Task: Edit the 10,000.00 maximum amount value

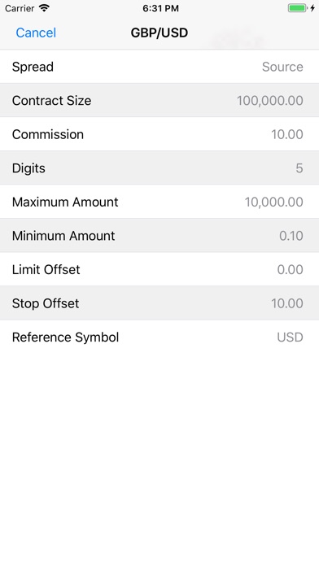Action: 274,202
